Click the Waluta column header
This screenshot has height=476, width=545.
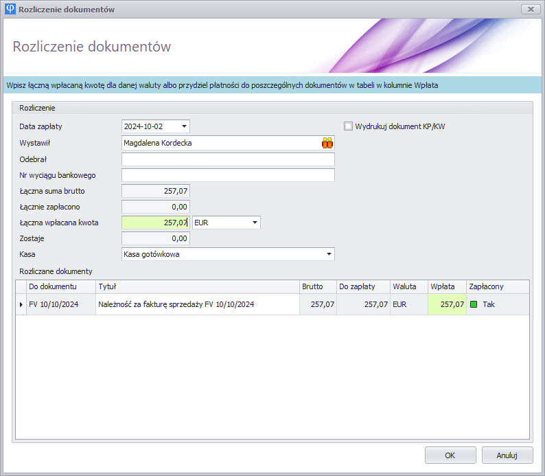tap(408, 286)
